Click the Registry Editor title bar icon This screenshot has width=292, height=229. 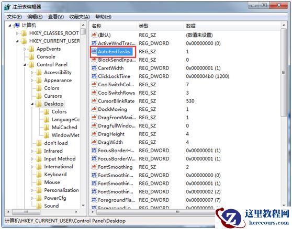point(7,7)
